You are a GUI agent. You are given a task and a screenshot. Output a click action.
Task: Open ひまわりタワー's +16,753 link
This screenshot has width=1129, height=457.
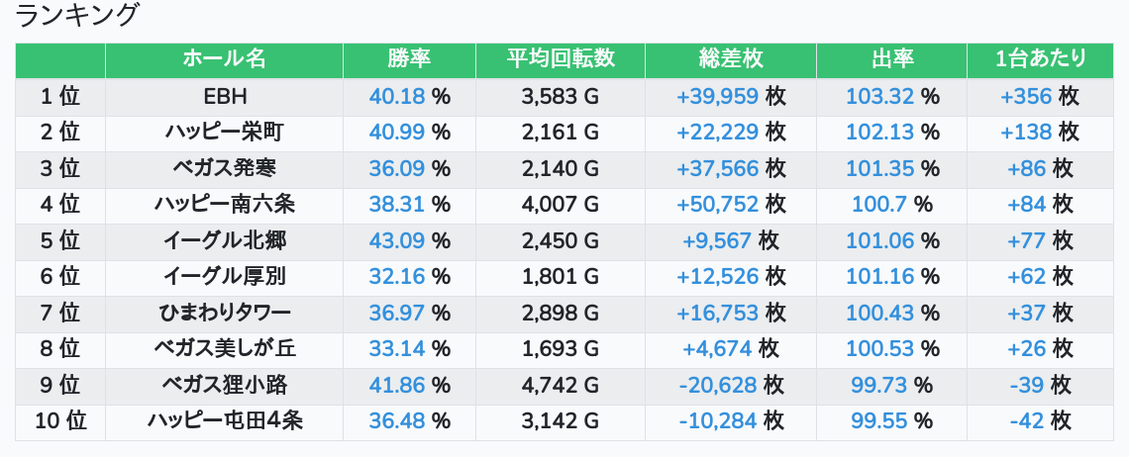pos(717,314)
